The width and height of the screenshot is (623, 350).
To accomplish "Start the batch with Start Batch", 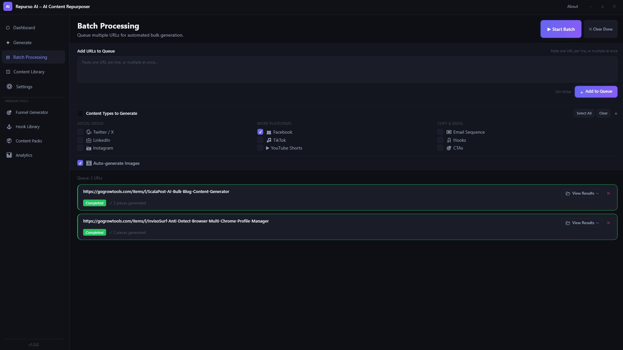I will point(561,29).
